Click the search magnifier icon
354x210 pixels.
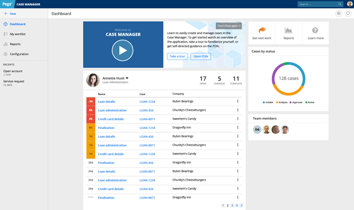340,4
